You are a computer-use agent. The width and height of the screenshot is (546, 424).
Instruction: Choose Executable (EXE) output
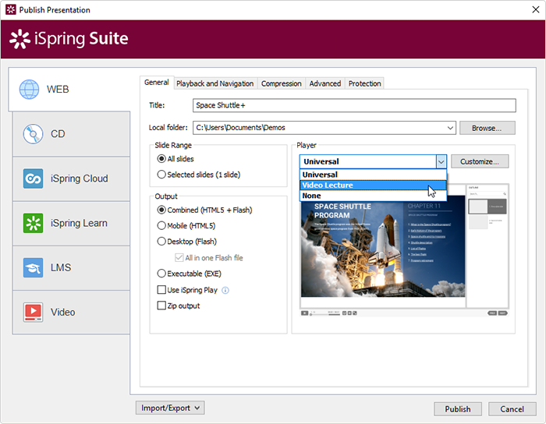click(x=161, y=274)
